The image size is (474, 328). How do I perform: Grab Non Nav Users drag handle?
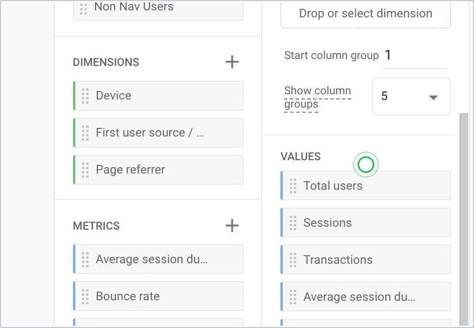pos(83,9)
